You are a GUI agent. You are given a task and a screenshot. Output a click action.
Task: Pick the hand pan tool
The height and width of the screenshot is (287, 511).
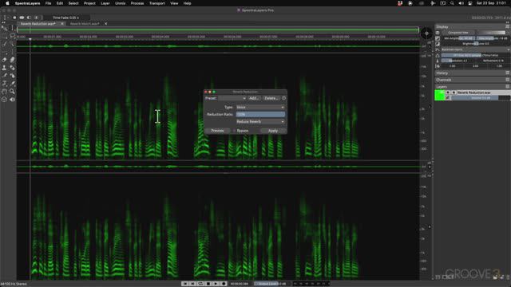(4, 92)
